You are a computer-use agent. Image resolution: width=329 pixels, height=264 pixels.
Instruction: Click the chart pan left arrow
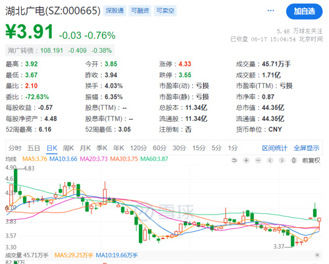pos(270,161)
